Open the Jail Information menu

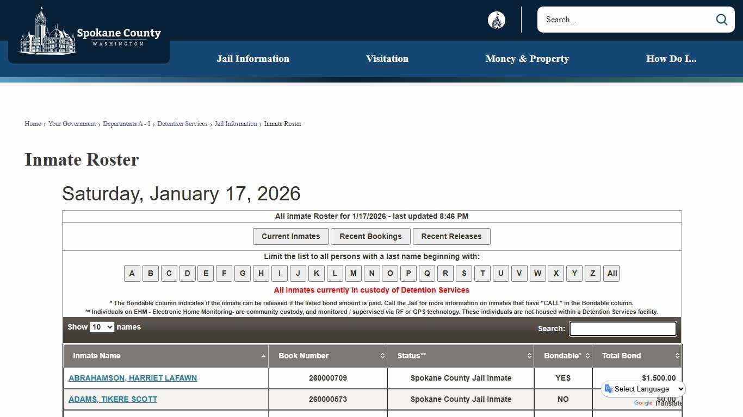pyautogui.click(x=253, y=59)
